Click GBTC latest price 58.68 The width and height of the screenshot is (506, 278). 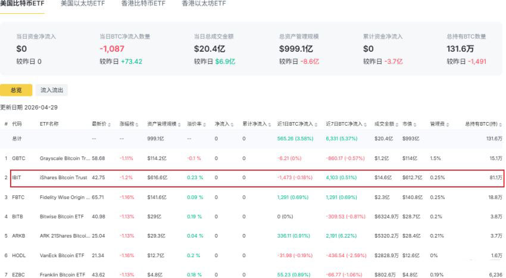point(98,158)
